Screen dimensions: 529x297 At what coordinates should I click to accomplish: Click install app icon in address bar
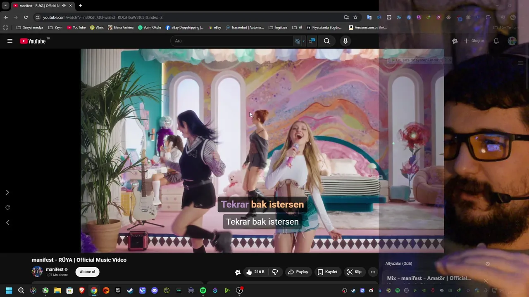point(346,17)
